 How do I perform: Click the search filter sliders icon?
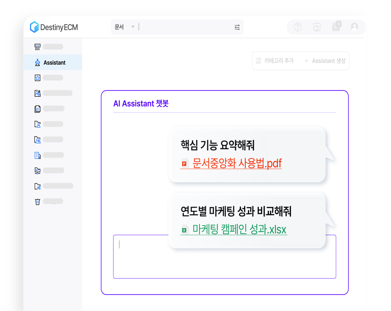[x=237, y=27]
